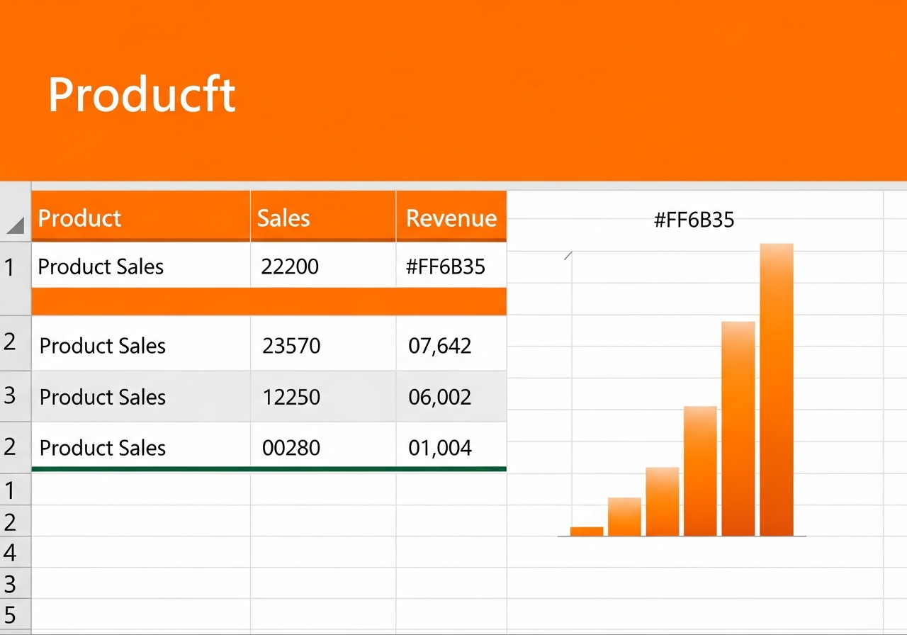907x635 pixels.
Task: Select the cell containing 06,002
Action: click(x=451, y=396)
